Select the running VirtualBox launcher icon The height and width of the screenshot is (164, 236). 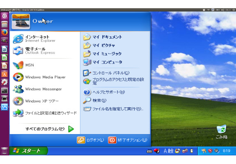(5, 107)
